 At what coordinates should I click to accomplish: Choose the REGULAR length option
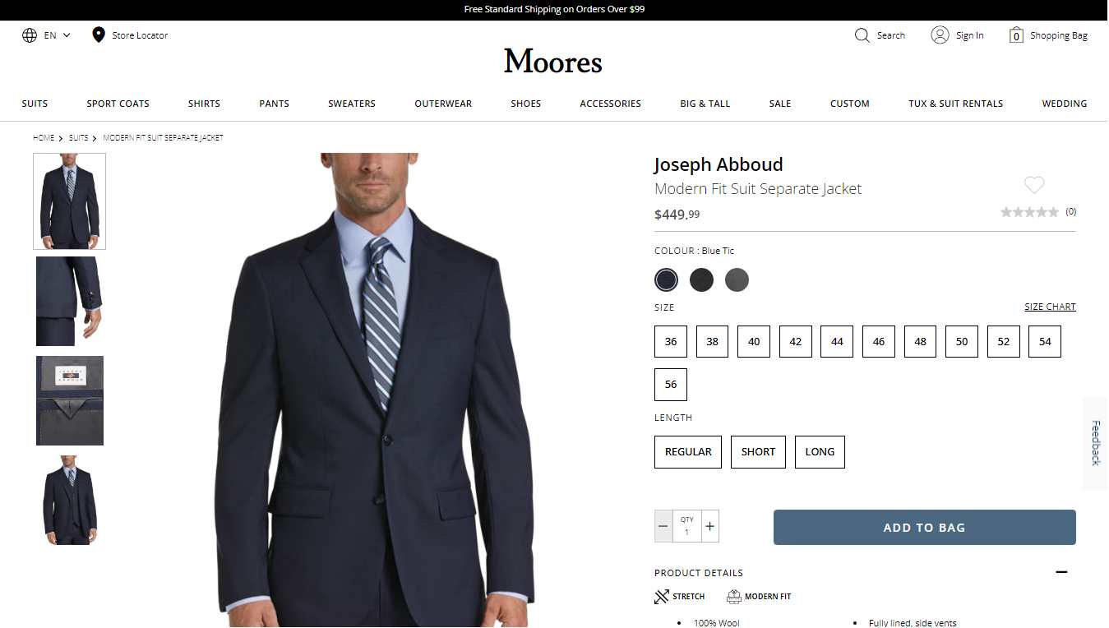tap(688, 451)
